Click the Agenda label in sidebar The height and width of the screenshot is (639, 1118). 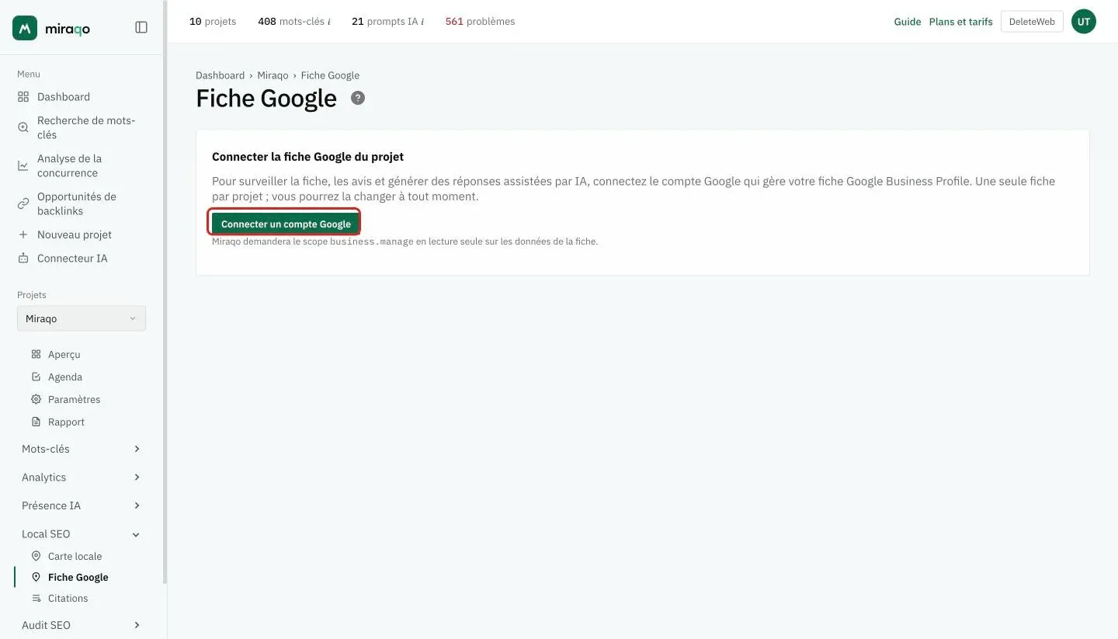[65, 377]
